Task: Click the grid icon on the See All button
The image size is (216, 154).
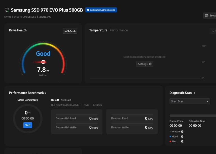Action: [207, 16]
